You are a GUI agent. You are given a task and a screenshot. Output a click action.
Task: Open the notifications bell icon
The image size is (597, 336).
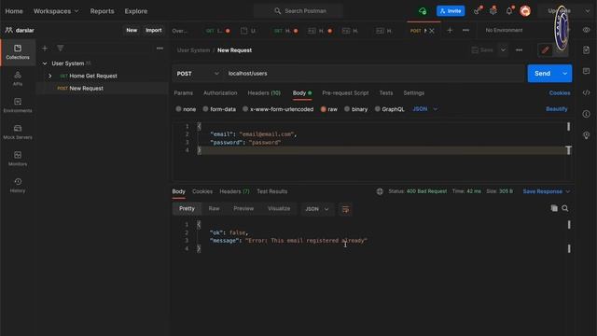click(509, 11)
